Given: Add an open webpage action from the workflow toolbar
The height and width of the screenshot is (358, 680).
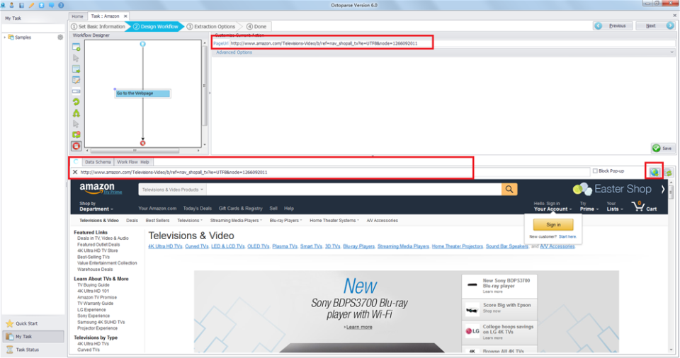Looking at the screenshot, I should coord(76,47).
